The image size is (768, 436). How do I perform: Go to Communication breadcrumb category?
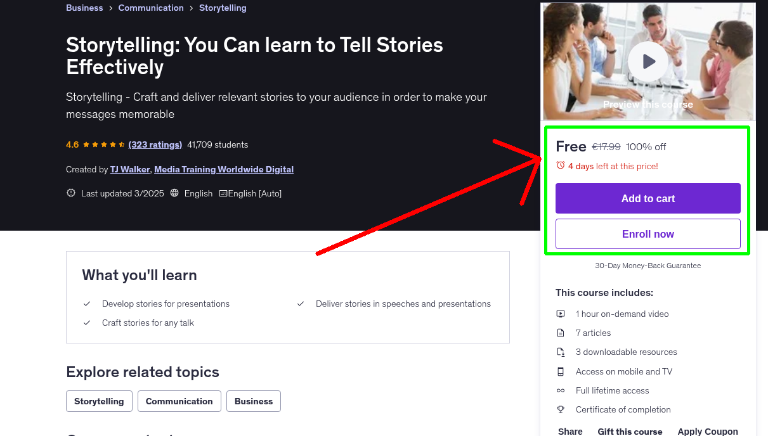point(151,8)
